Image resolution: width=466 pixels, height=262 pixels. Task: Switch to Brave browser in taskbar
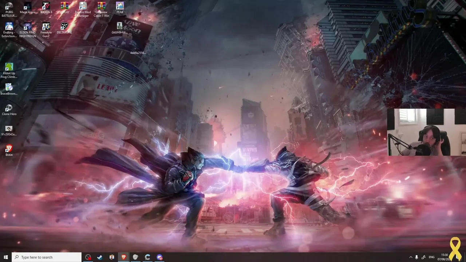(x=123, y=257)
